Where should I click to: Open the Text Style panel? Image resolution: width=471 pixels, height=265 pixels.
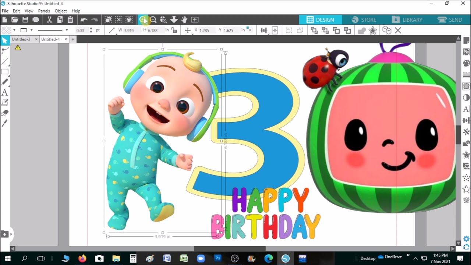click(466, 109)
